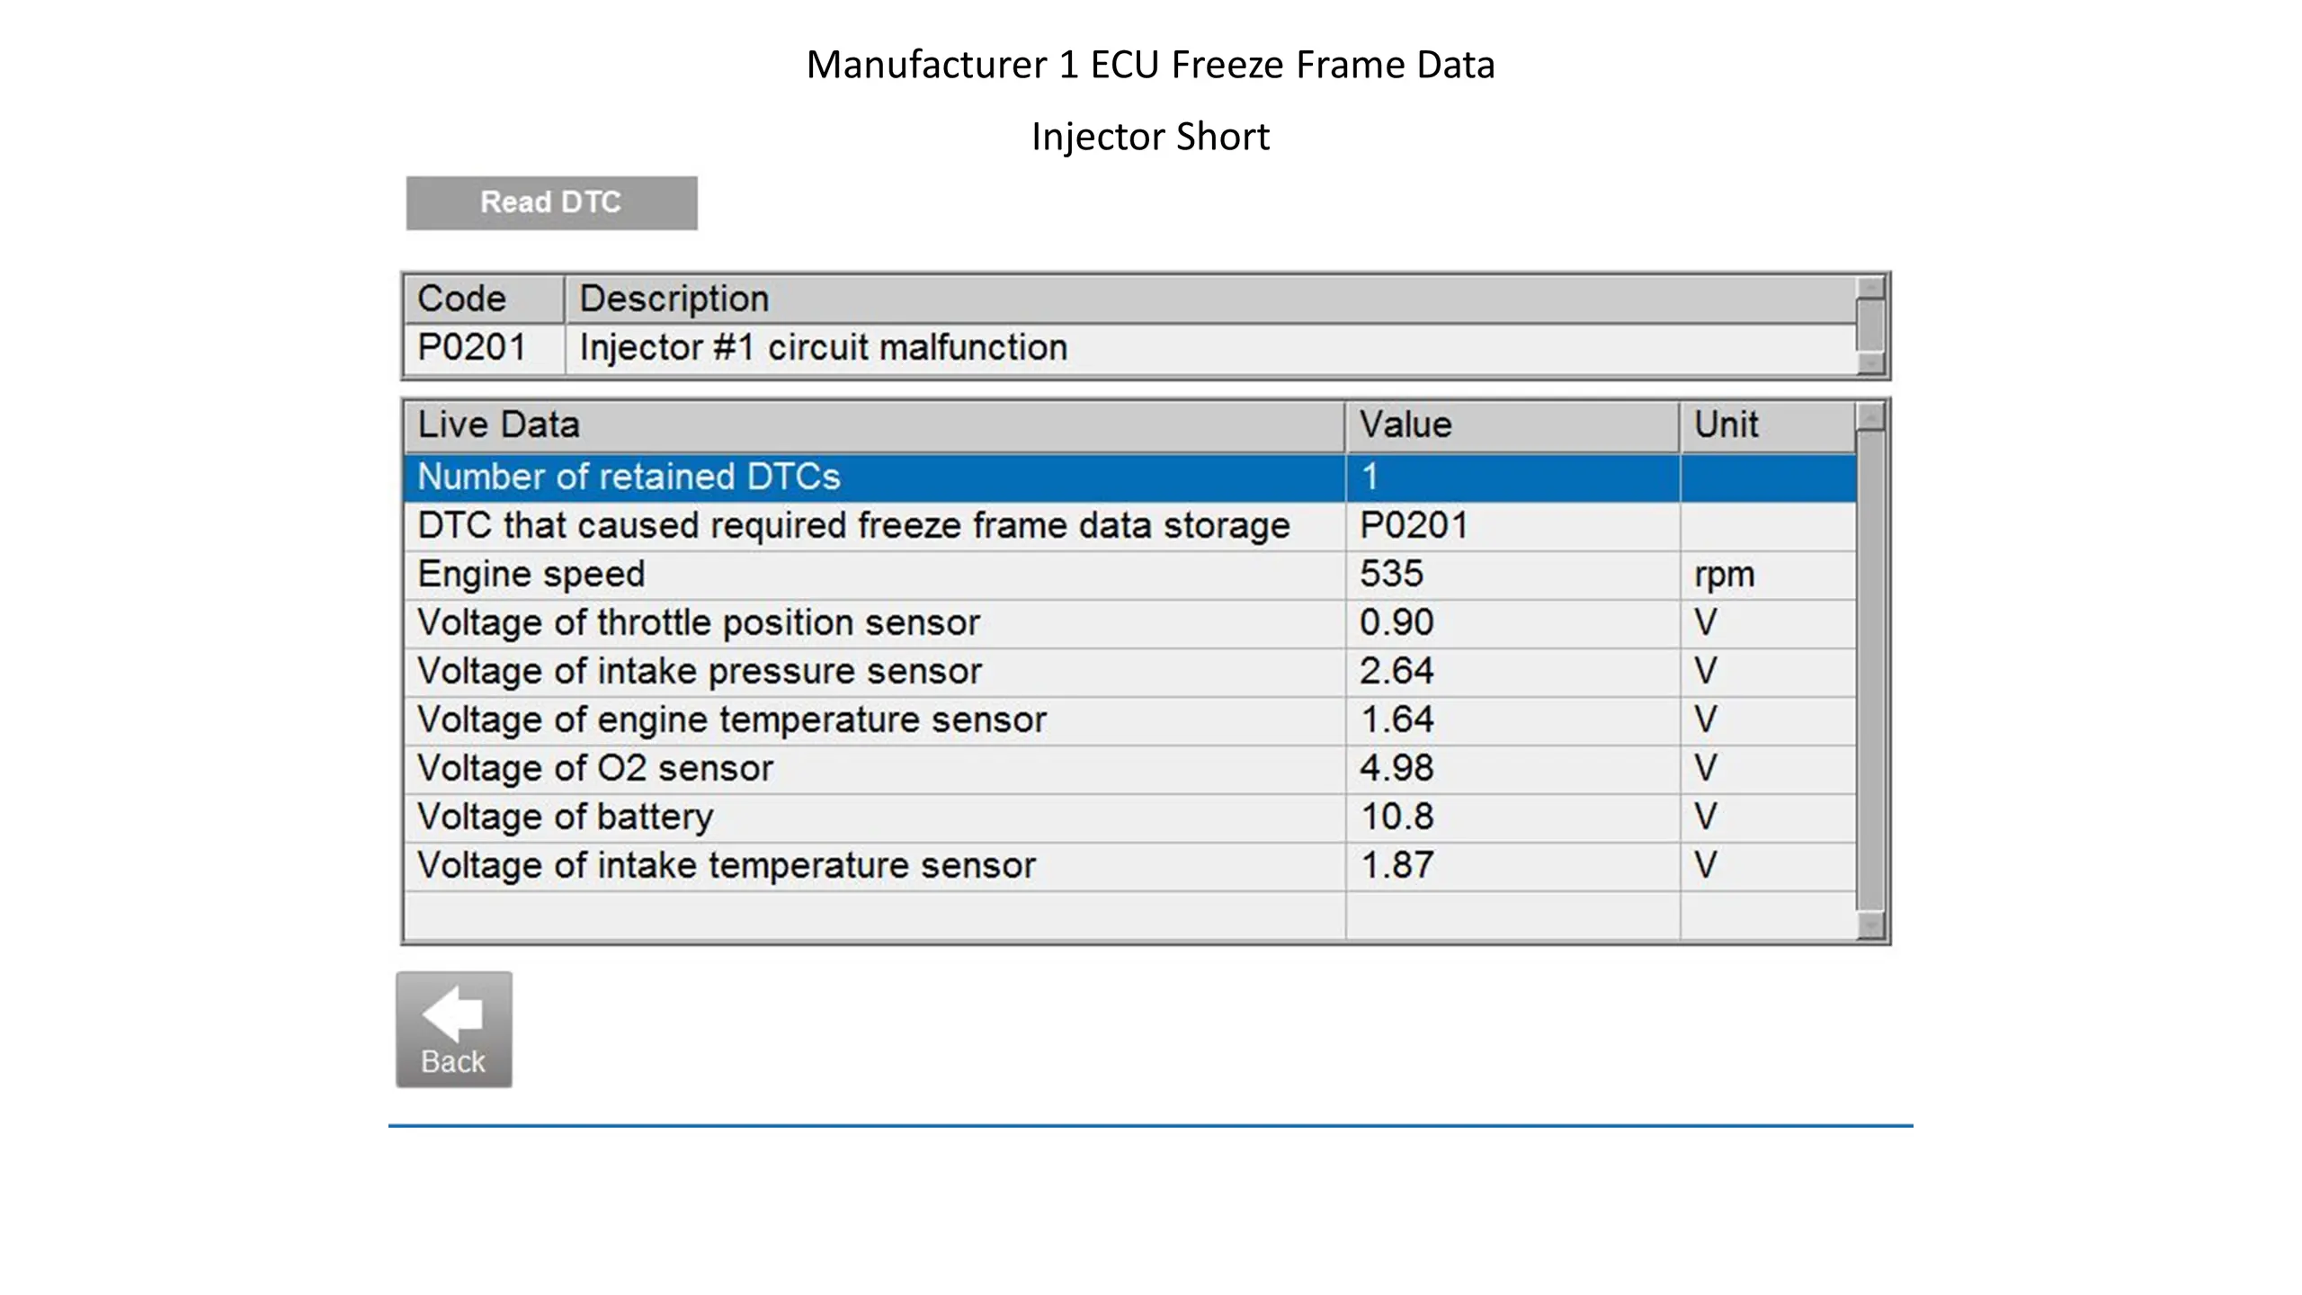Click the O2 sensor value 4.98

click(1512, 769)
